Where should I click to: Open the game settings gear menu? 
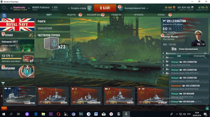(4, 8)
